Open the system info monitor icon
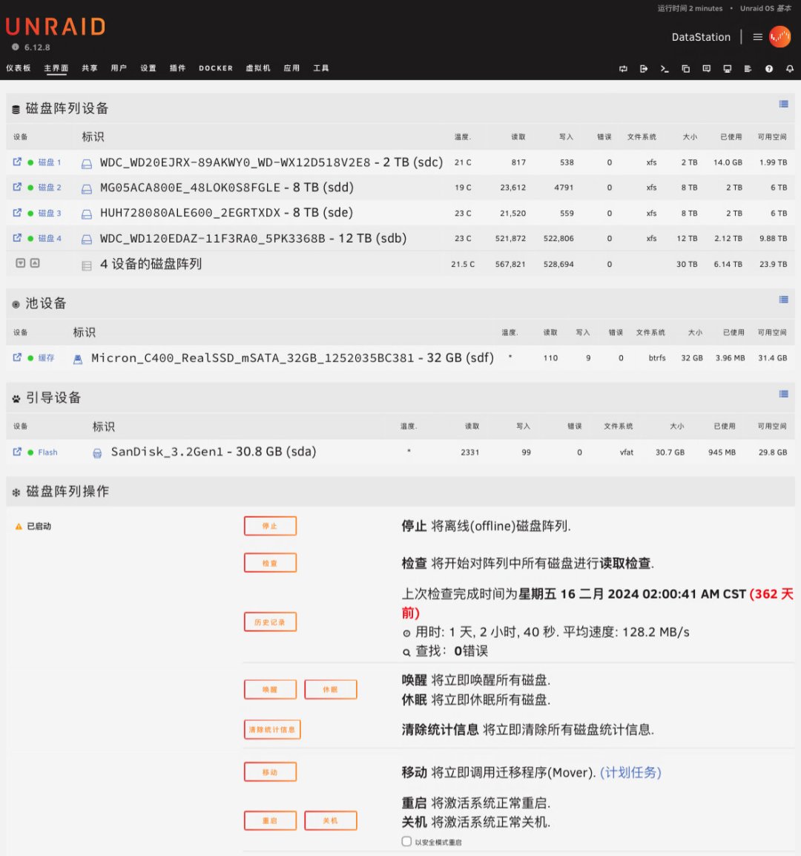Viewport: 801px width, 856px height. (728, 69)
